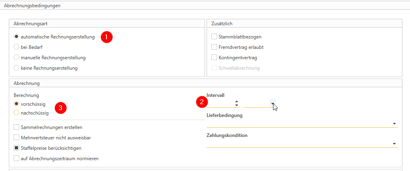Enable the Stammblattbezogen checkbox
This screenshot has height=171, width=410.
pos(214,37)
